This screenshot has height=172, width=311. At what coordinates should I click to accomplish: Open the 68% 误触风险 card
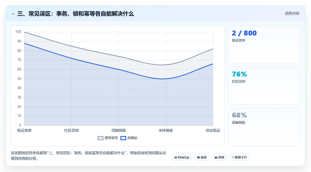(264, 127)
